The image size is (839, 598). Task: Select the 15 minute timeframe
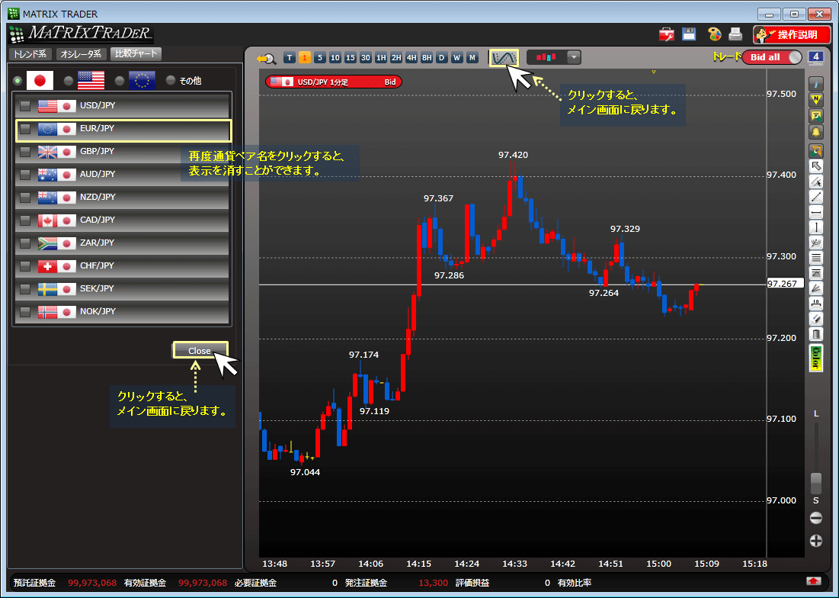pyautogui.click(x=351, y=58)
